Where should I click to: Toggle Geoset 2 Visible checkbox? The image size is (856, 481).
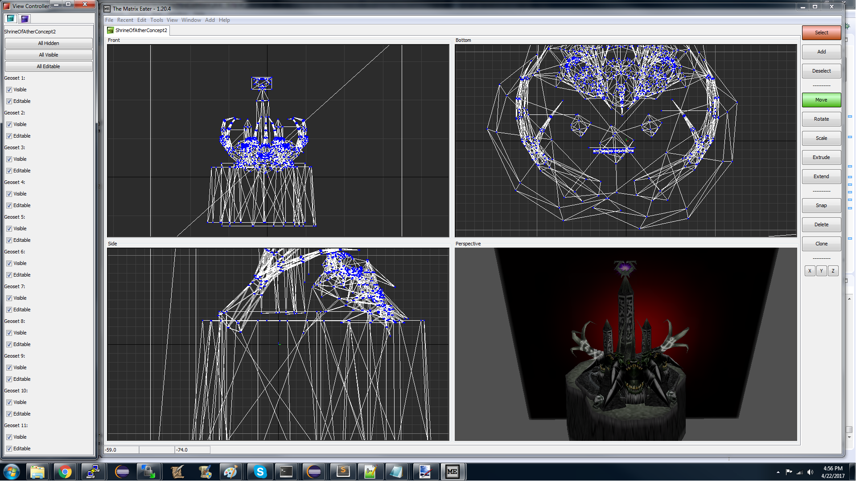9,124
